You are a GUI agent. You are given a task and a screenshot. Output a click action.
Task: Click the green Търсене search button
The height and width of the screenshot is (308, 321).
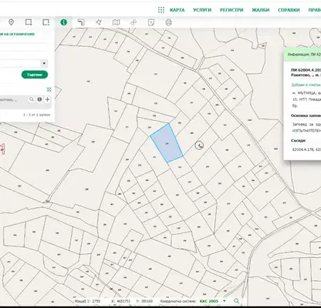point(35,75)
